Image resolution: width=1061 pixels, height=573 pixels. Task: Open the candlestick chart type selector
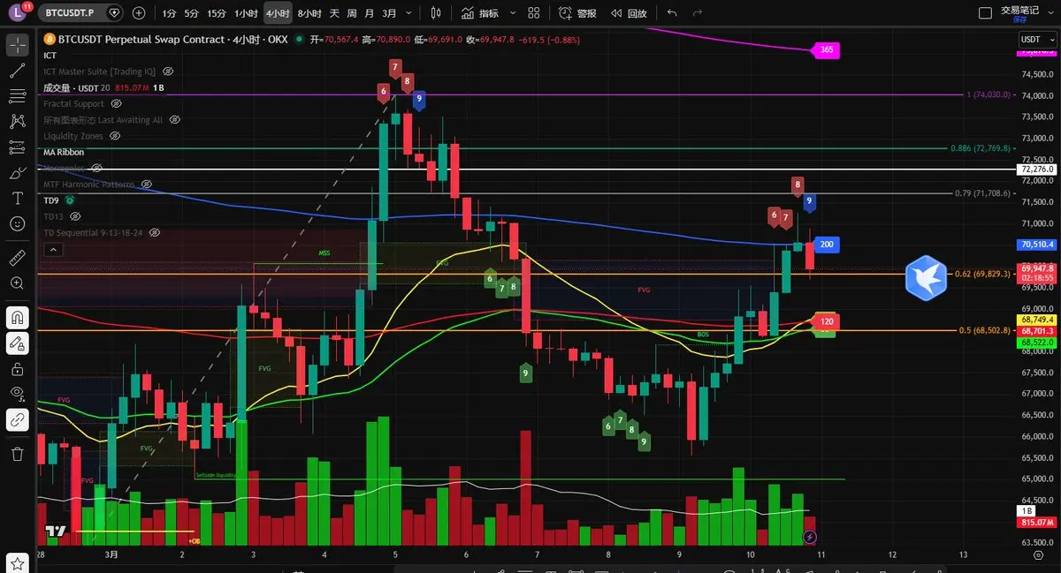436,13
